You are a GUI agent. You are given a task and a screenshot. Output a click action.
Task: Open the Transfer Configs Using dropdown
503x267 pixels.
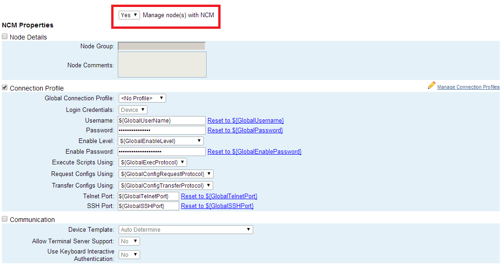[x=166, y=185]
